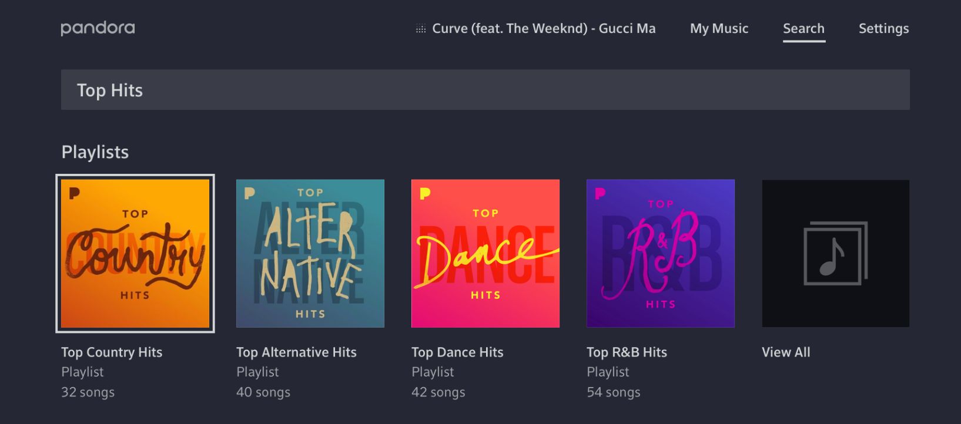
Task: Play the Top R&B Hits cover art
Action: pos(660,253)
